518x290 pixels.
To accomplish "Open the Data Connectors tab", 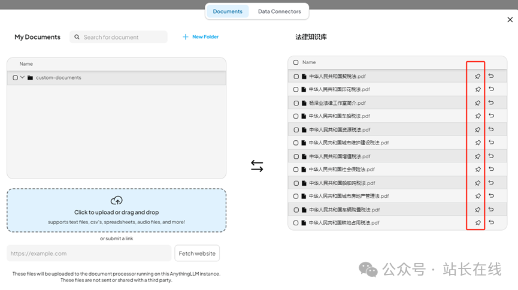I will tap(280, 11).
